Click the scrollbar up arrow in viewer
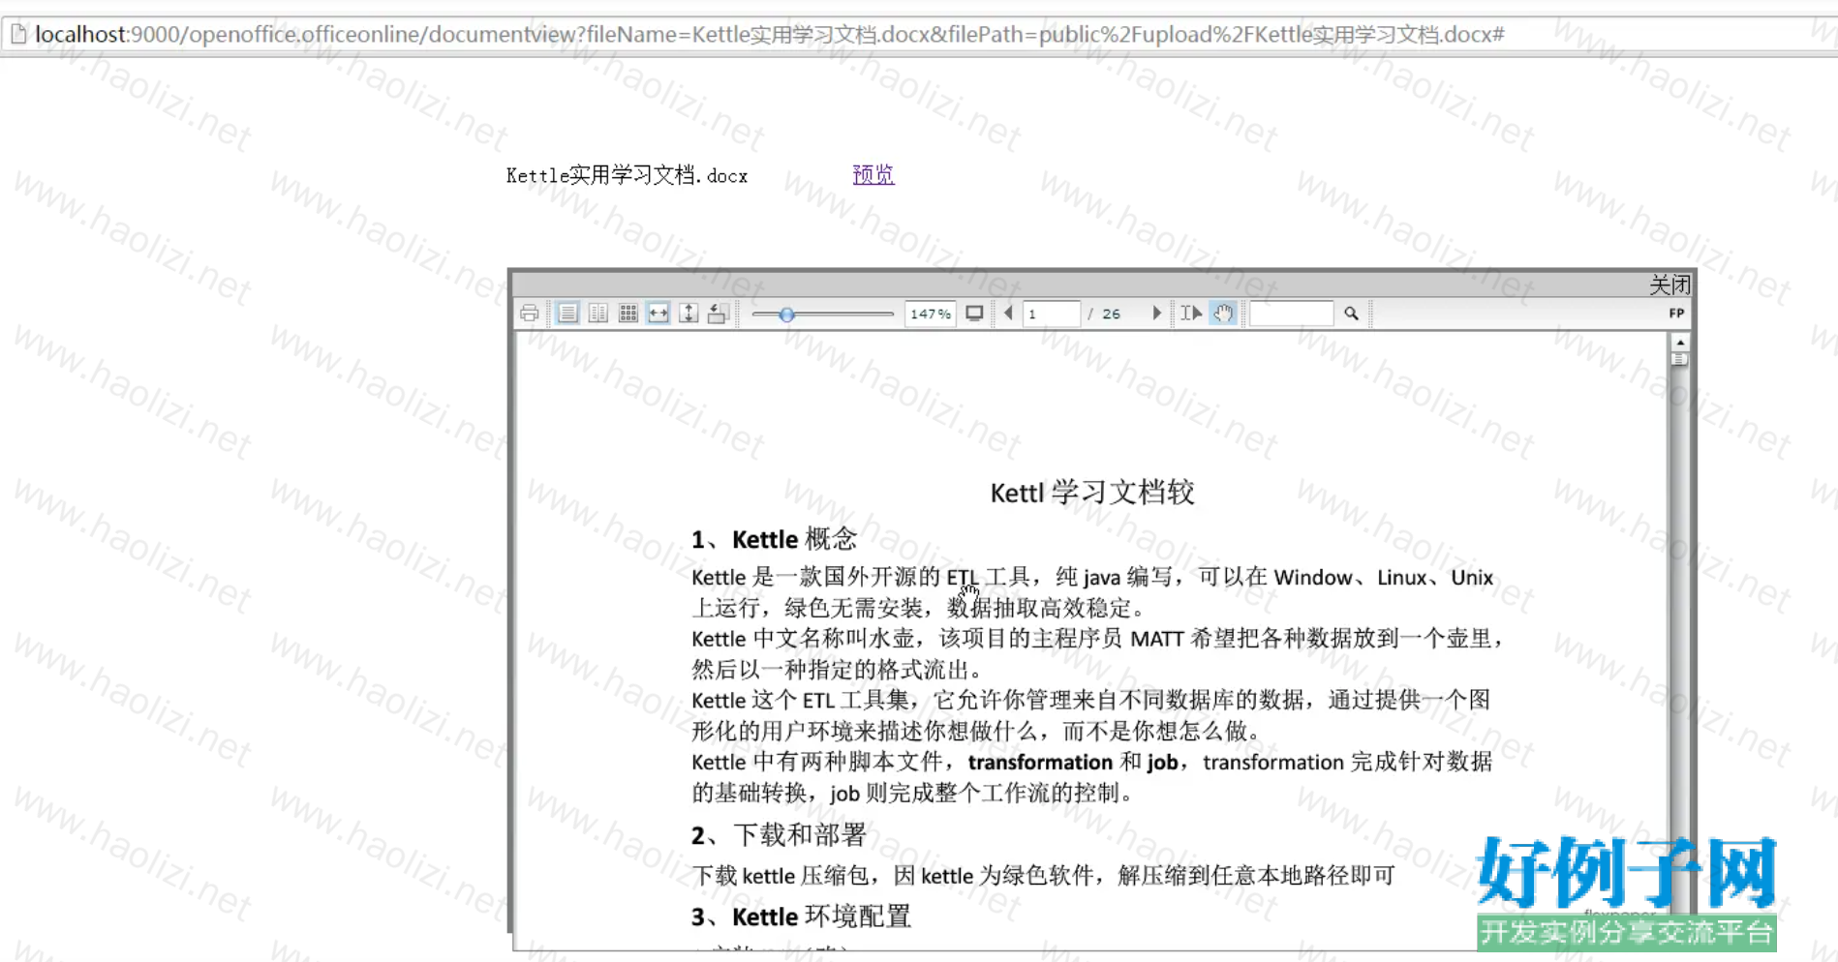1838x962 pixels. pyautogui.click(x=1680, y=343)
